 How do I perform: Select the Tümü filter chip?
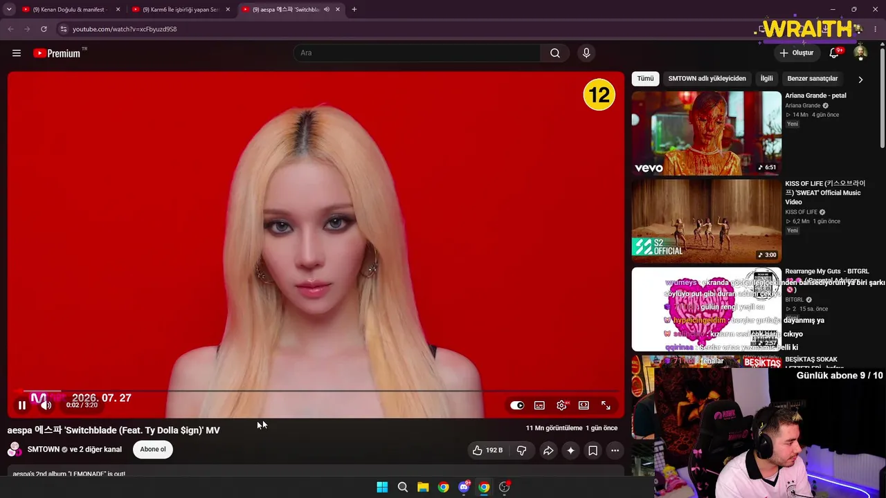[645, 79]
